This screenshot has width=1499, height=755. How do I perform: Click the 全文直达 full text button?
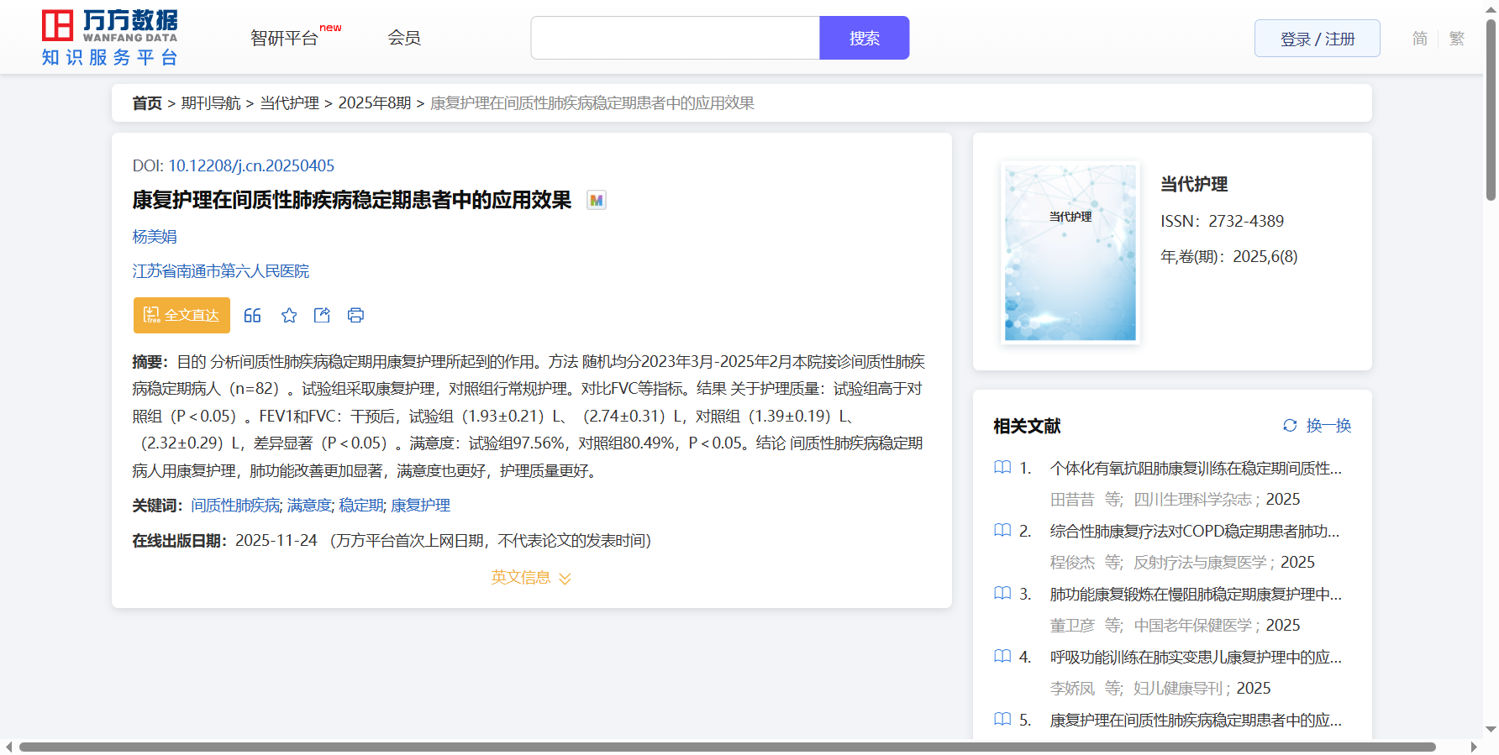click(x=181, y=316)
